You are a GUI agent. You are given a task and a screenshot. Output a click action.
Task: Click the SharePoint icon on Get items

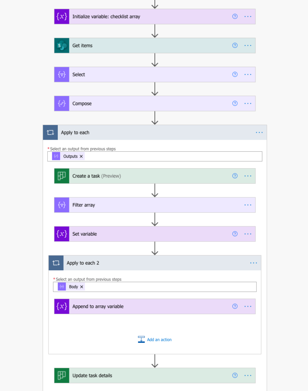(62, 45)
